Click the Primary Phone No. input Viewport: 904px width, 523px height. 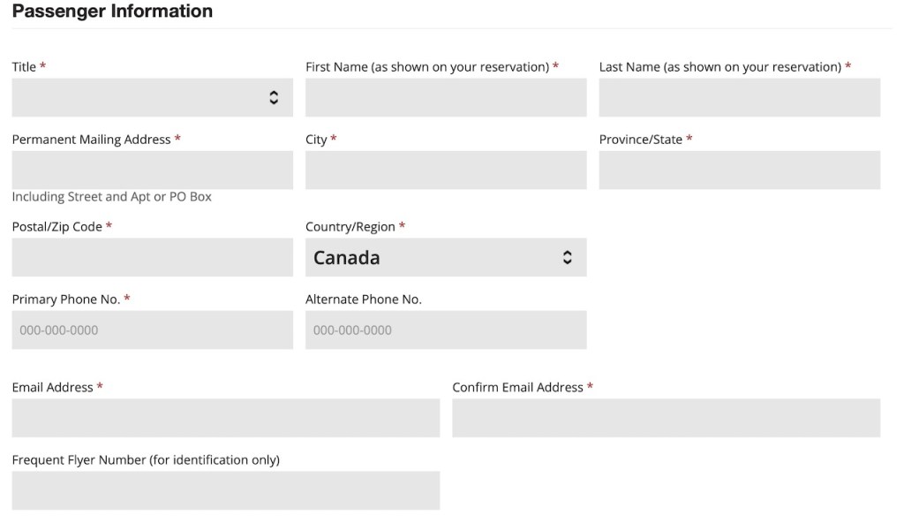pos(152,330)
